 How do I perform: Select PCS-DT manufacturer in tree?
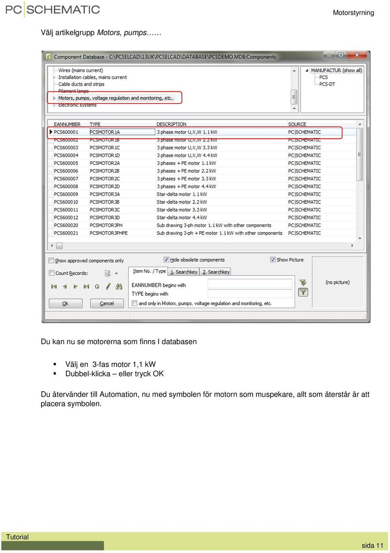[x=327, y=84]
